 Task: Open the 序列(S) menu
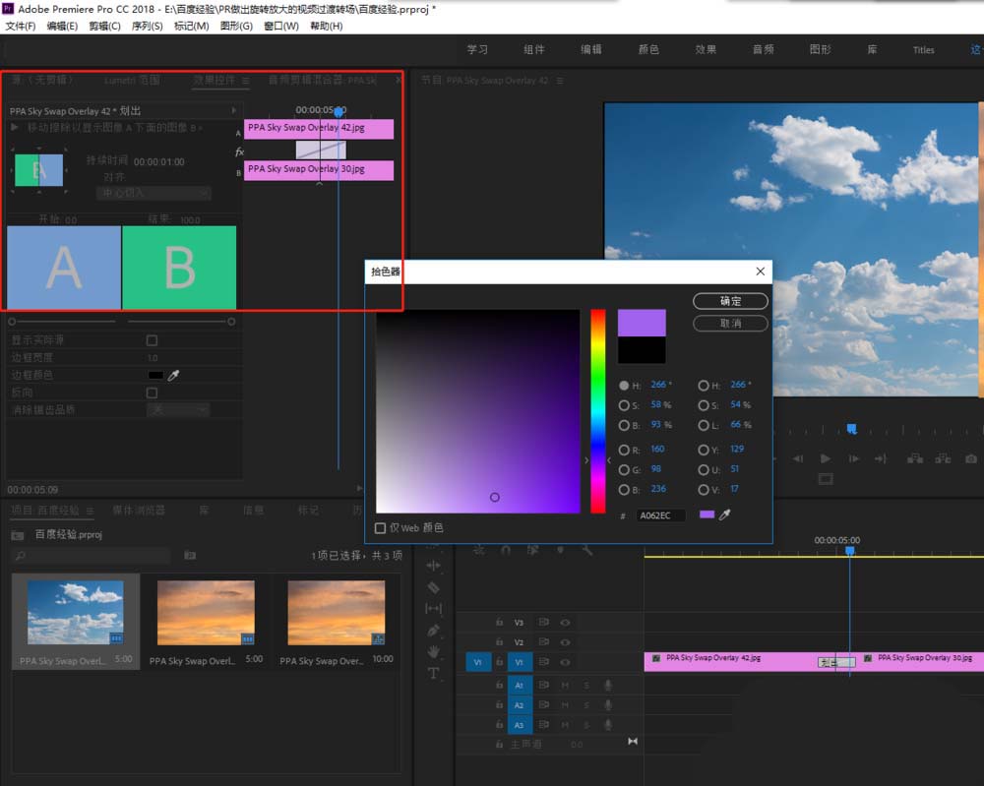pyautogui.click(x=147, y=26)
